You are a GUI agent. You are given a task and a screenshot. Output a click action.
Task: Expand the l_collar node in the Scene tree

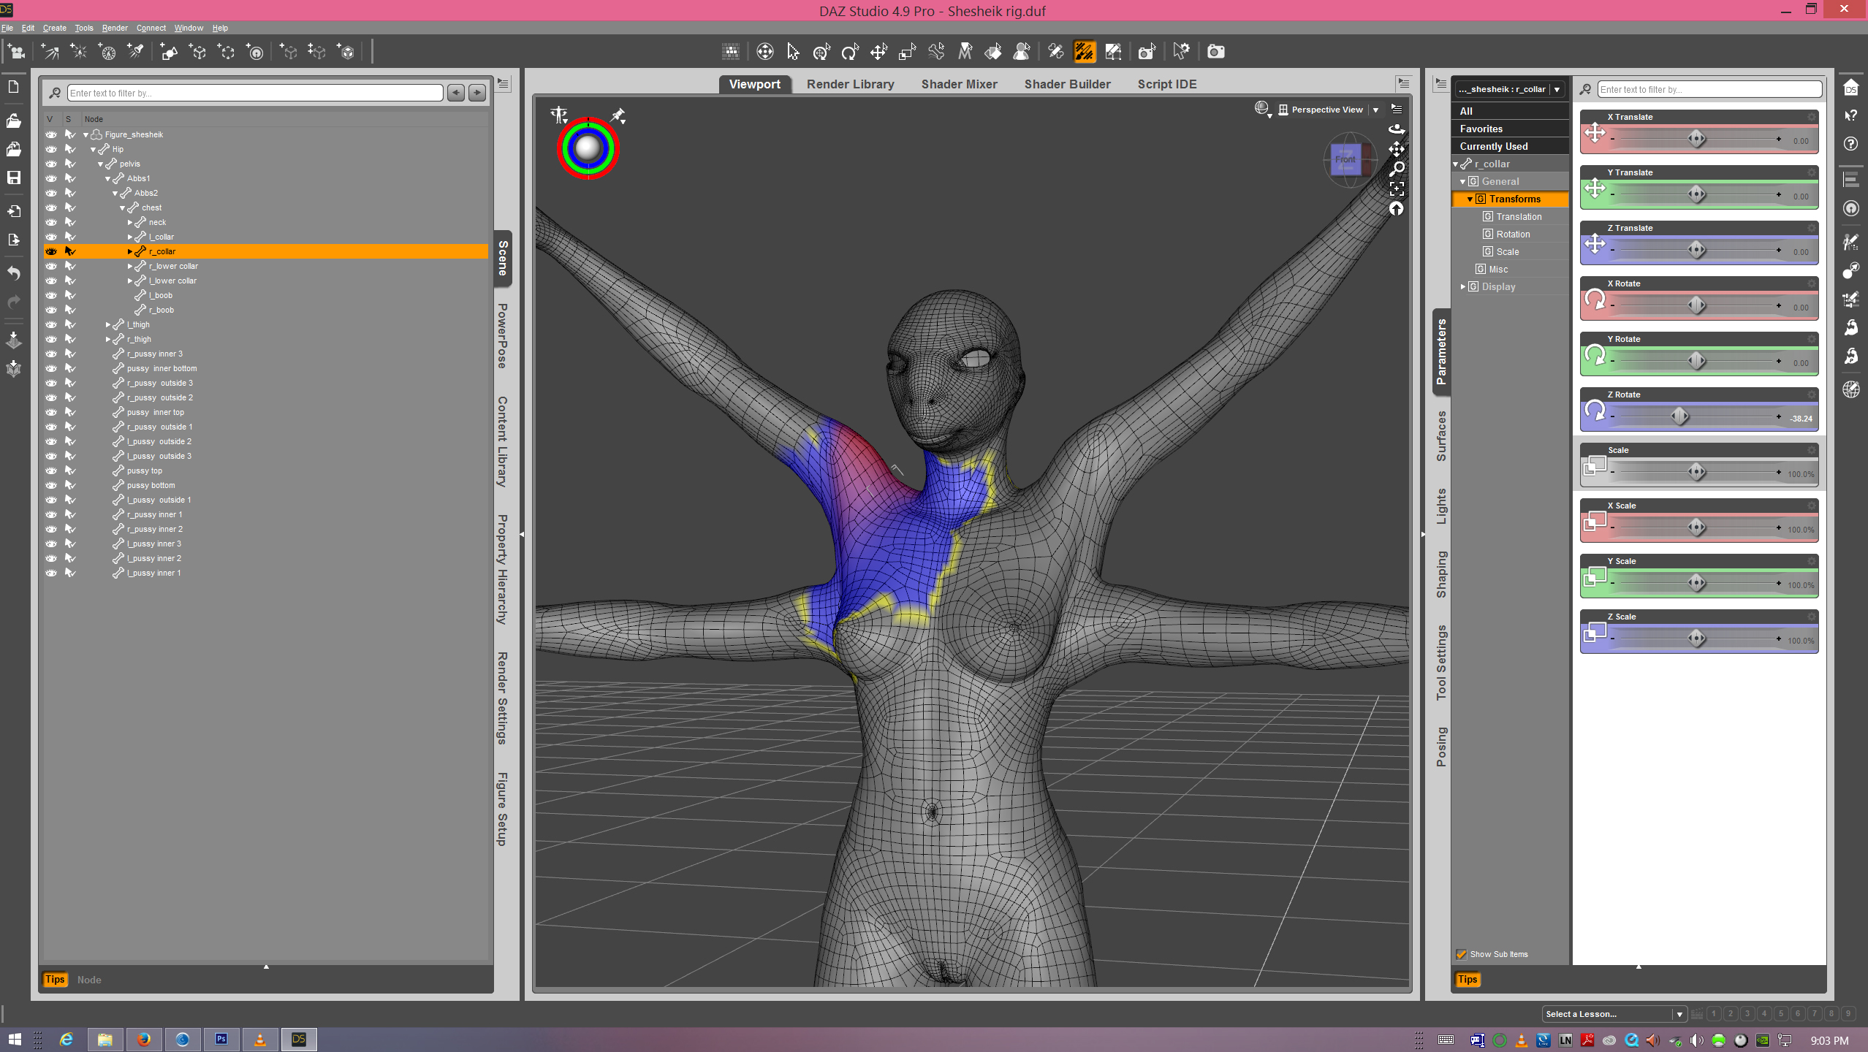click(x=130, y=237)
